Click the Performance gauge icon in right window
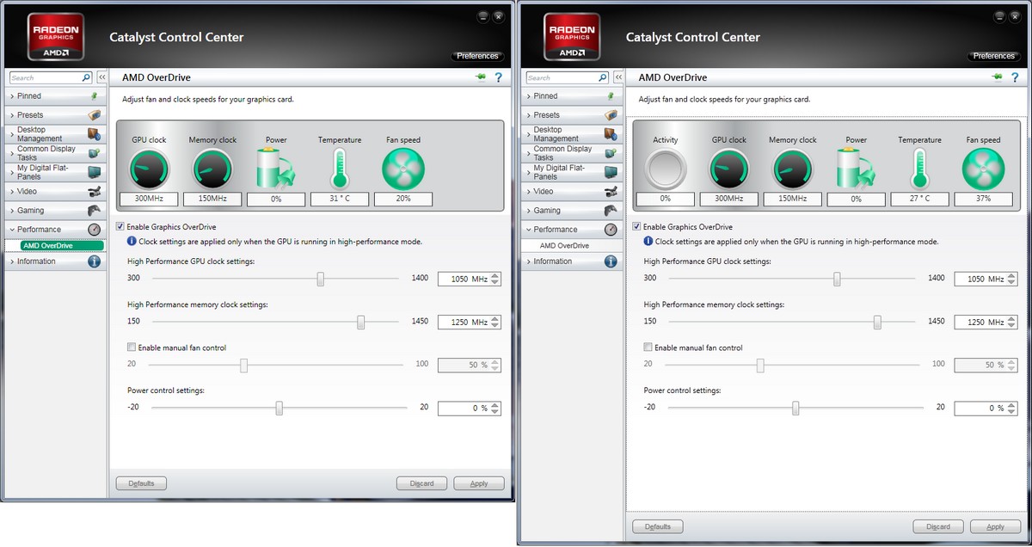The height and width of the screenshot is (547, 1032). pos(611,230)
